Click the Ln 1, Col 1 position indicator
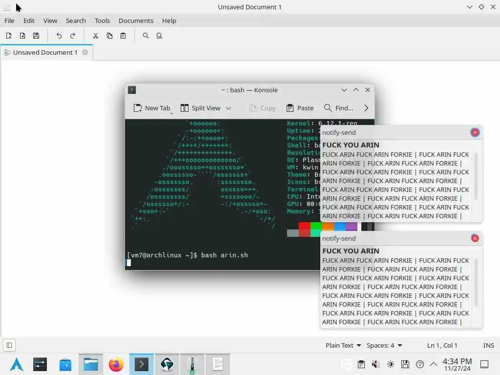This screenshot has width=500, height=375. coord(442,345)
